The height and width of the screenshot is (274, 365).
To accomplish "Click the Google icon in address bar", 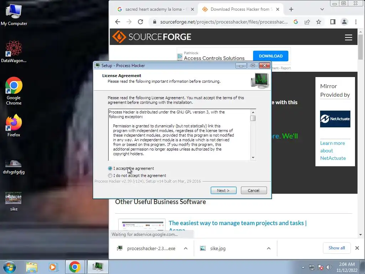I will click(x=296, y=22).
